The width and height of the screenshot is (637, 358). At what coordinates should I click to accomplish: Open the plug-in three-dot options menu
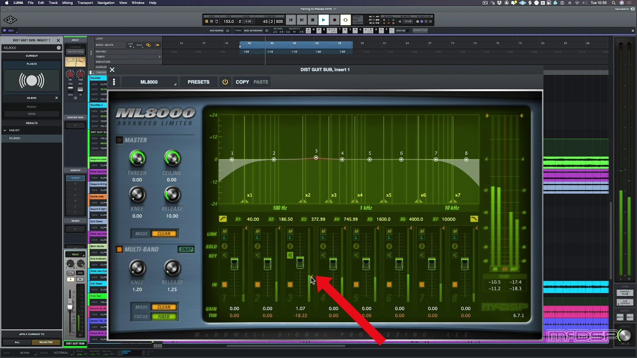pyautogui.click(x=114, y=82)
